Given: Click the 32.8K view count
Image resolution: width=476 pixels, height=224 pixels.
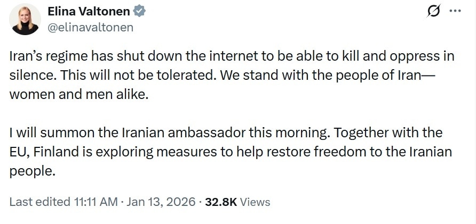Looking at the screenshot, I should (221, 202).
